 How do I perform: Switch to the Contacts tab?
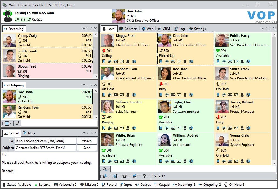[128, 29]
